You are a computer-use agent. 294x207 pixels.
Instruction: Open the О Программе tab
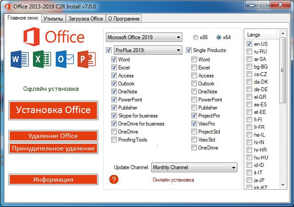coord(124,19)
